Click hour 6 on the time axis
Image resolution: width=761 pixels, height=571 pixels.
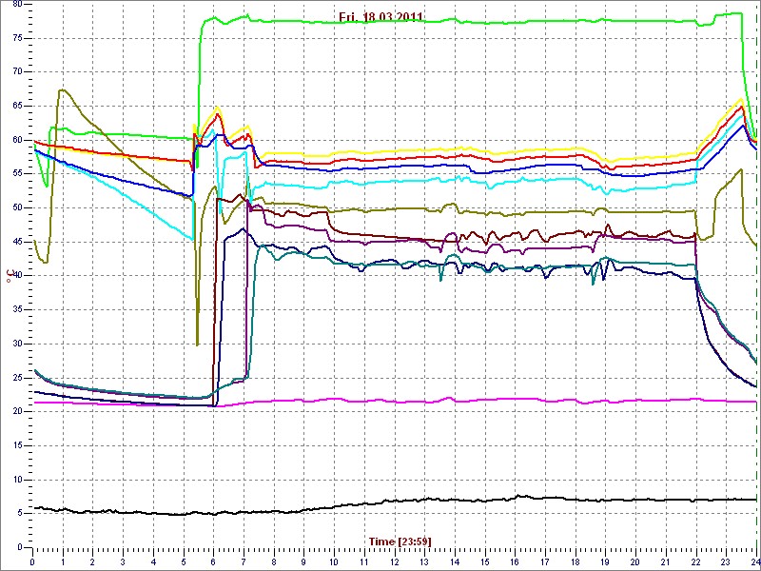pos(213,561)
